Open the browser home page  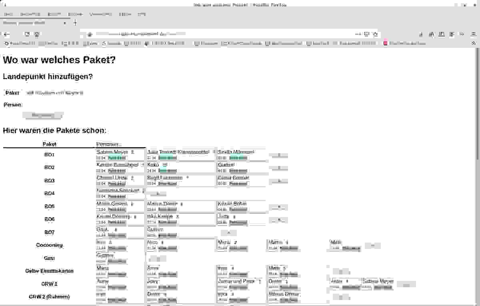(36, 34)
